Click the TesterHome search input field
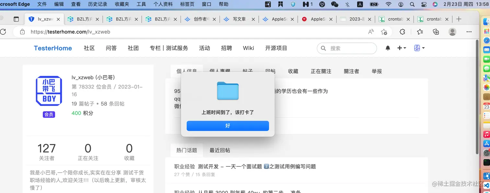490x193 pixels. click(x=346, y=48)
